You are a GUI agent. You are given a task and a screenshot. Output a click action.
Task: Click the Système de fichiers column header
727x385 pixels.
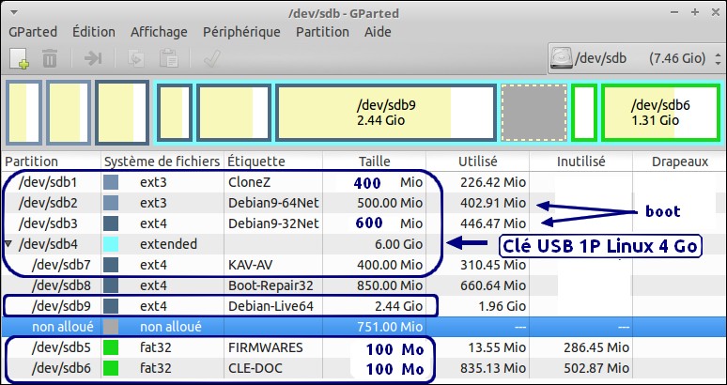pyautogui.click(x=162, y=162)
